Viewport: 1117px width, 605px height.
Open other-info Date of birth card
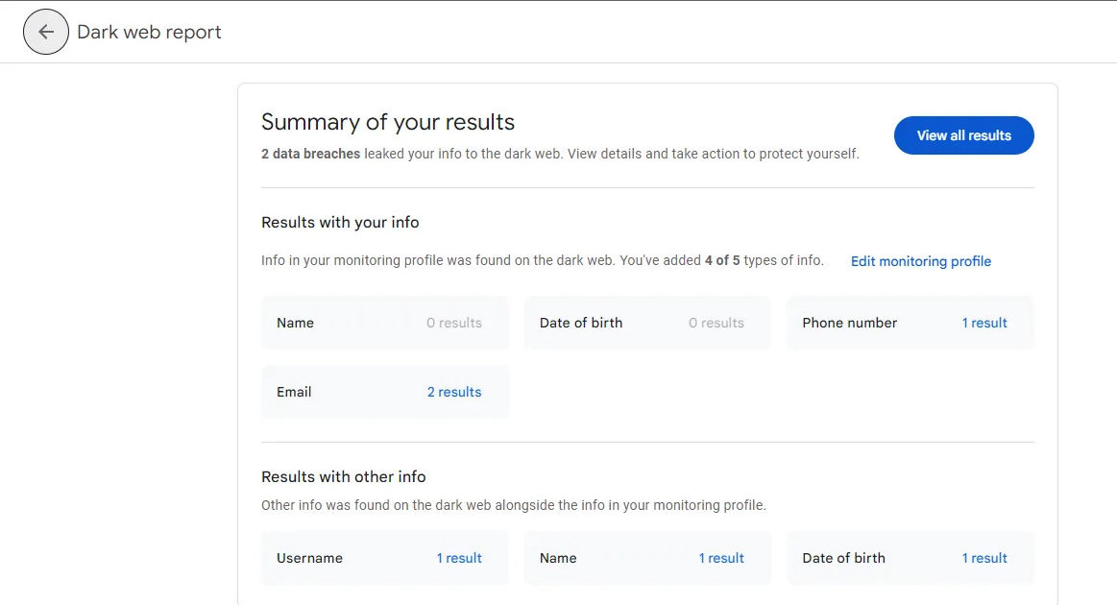[x=910, y=558]
